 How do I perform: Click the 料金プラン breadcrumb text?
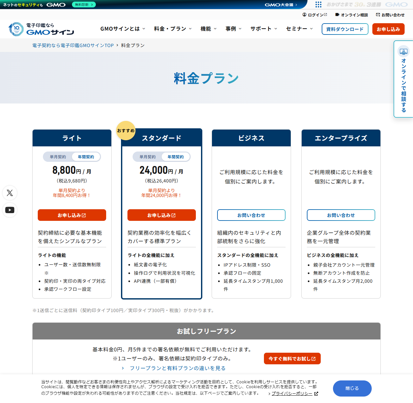[x=133, y=45]
